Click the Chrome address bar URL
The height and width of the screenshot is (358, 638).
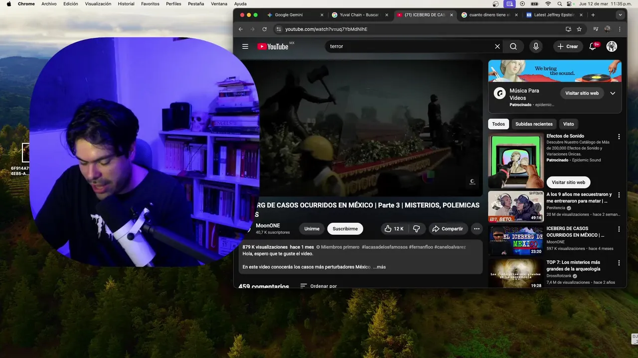[326, 29]
